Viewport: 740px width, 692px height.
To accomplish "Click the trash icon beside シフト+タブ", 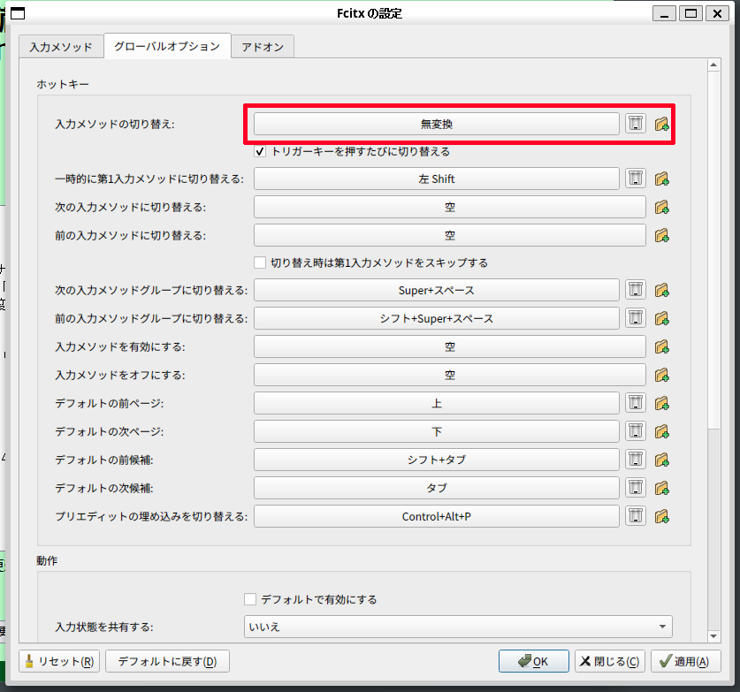I will [x=636, y=459].
